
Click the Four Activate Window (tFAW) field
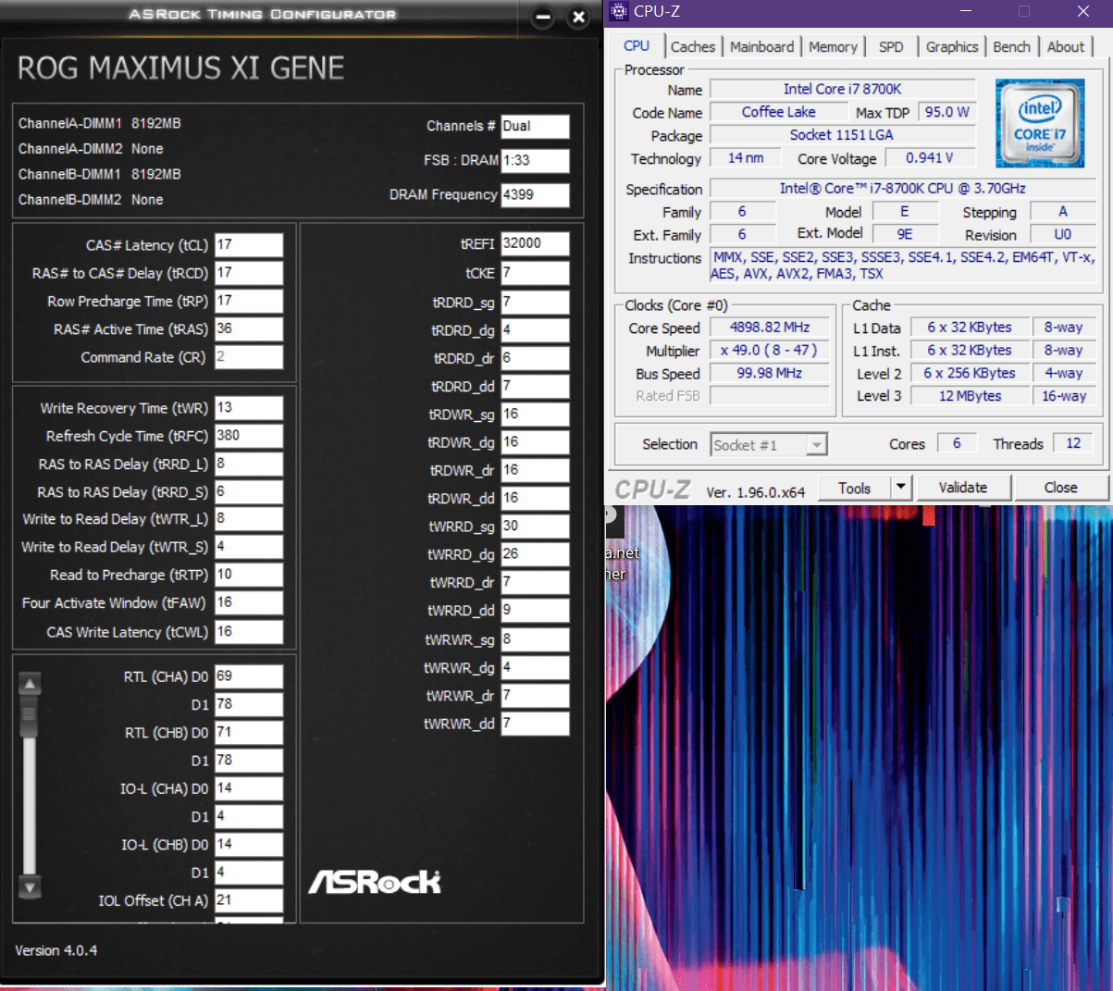coord(249,603)
